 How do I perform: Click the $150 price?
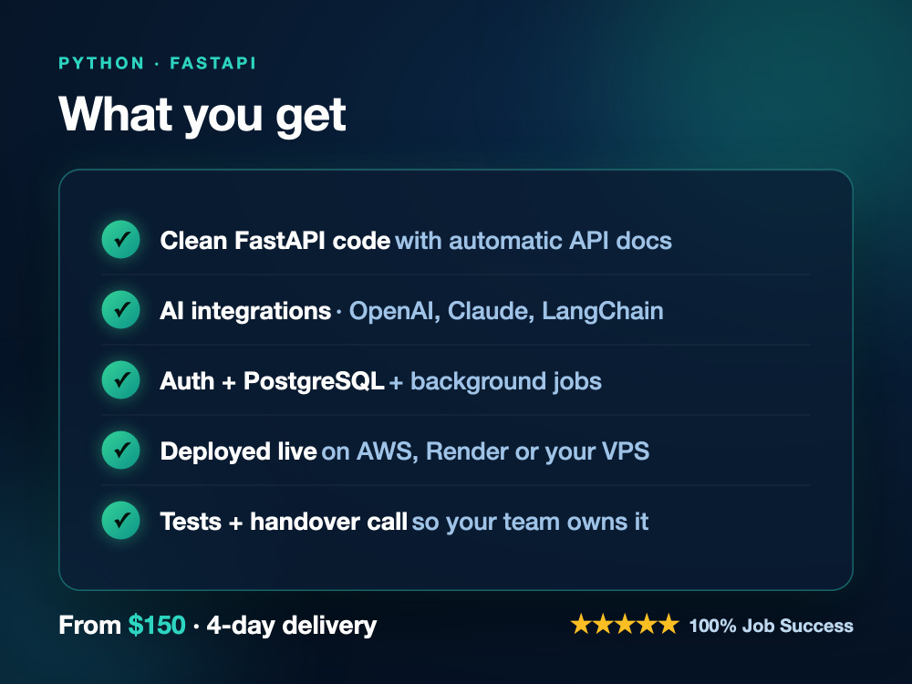pos(157,626)
